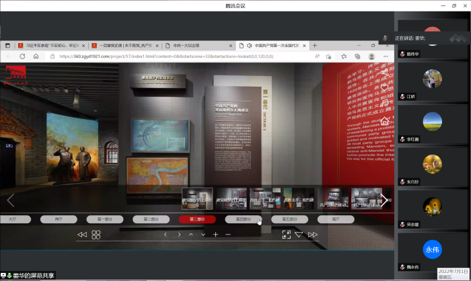Select the 第二部分 section button
This screenshot has width=471, height=281.
point(151,219)
